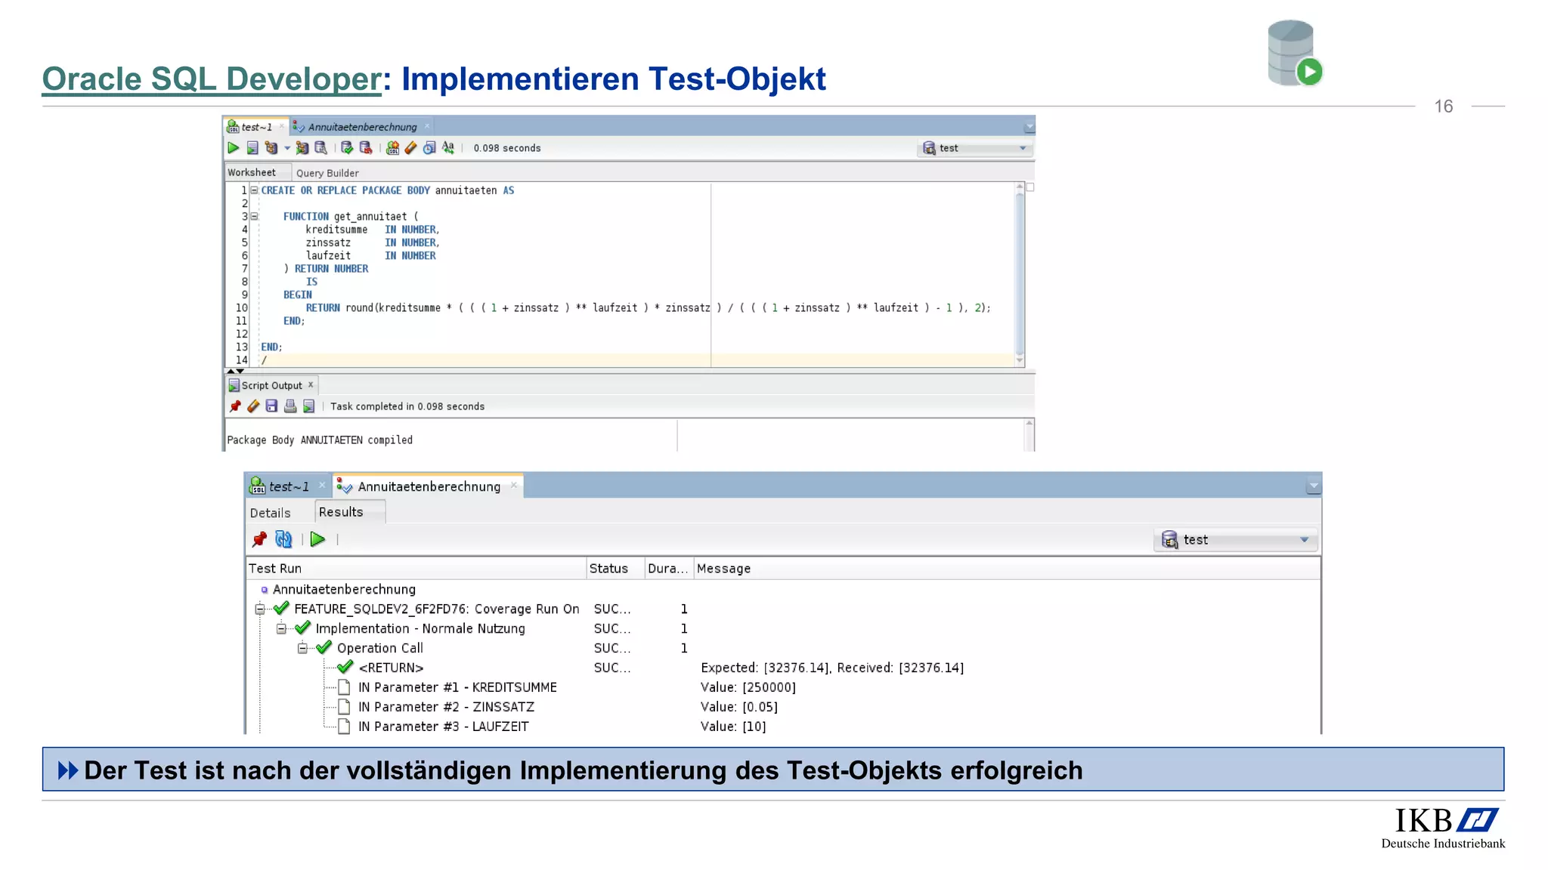Open the tab list arrow in lower window

(1313, 486)
